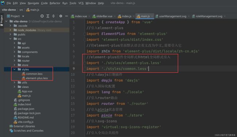Screen dimensions: 237x137
Task: Click 'virtual:svg-icons-register' import on line 19
Action: tap(131, 127)
